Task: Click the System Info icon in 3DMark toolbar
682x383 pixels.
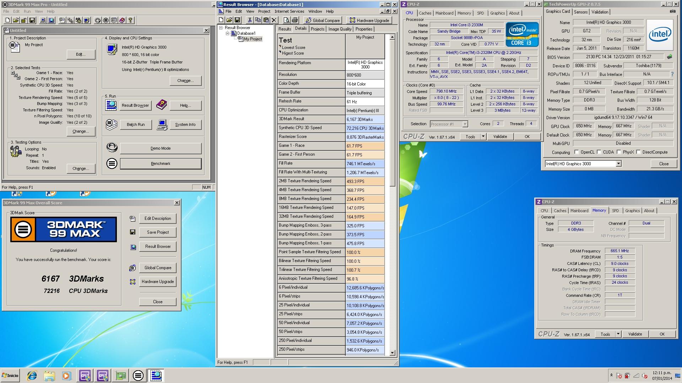Action: click(43, 20)
